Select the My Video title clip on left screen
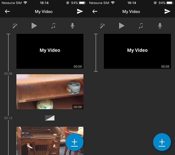This screenshot has width=175, height=155. tap(50, 51)
